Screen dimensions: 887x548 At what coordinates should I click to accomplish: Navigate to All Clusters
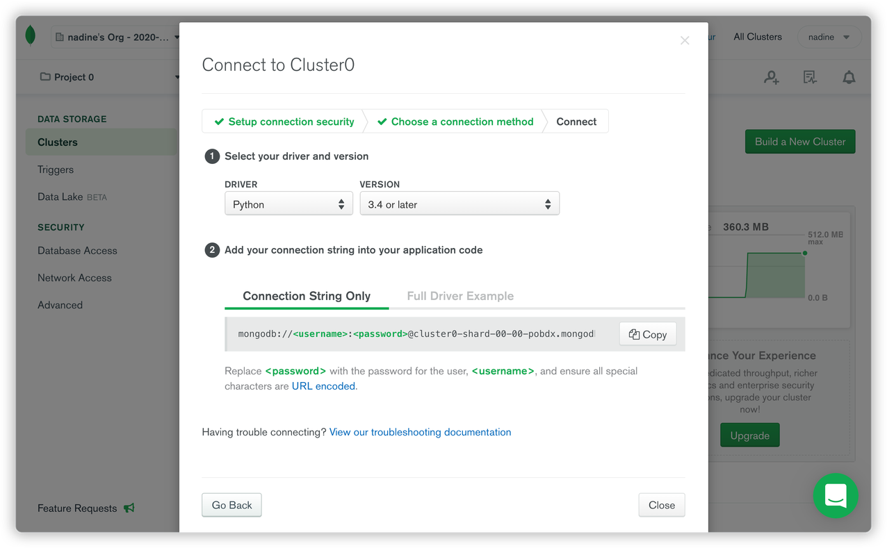tap(757, 37)
